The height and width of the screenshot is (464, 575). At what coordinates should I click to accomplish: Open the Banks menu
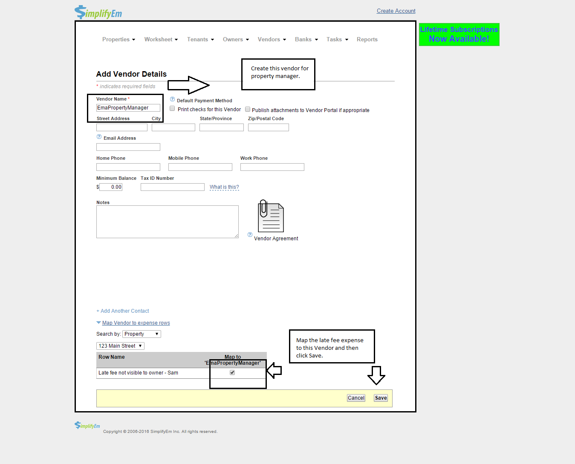pos(306,39)
